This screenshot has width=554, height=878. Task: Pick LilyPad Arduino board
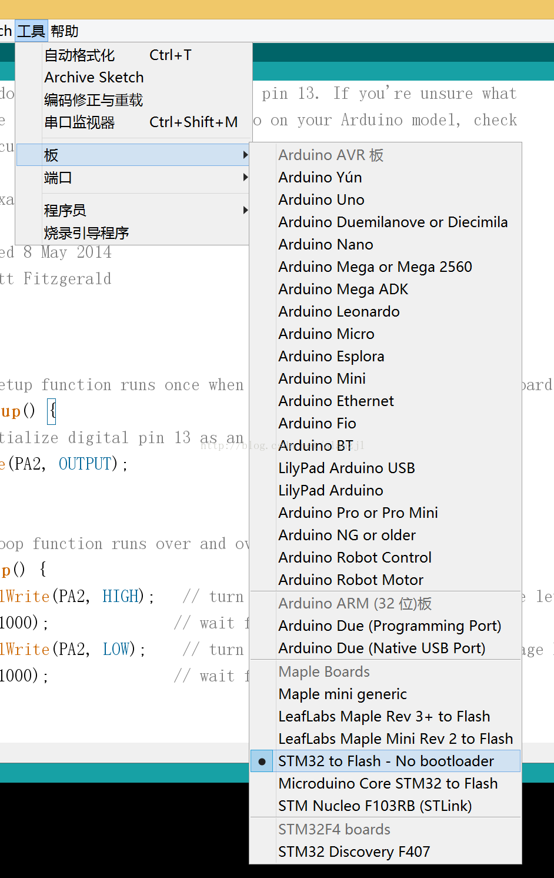click(x=386, y=491)
